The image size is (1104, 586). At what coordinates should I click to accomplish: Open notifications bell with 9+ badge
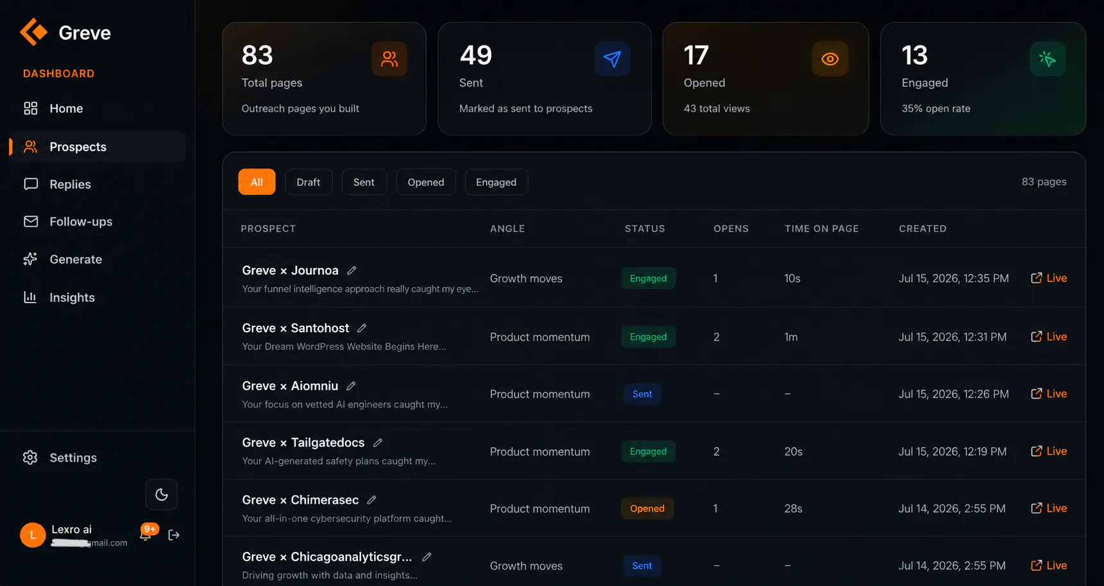pyautogui.click(x=146, y=534)
